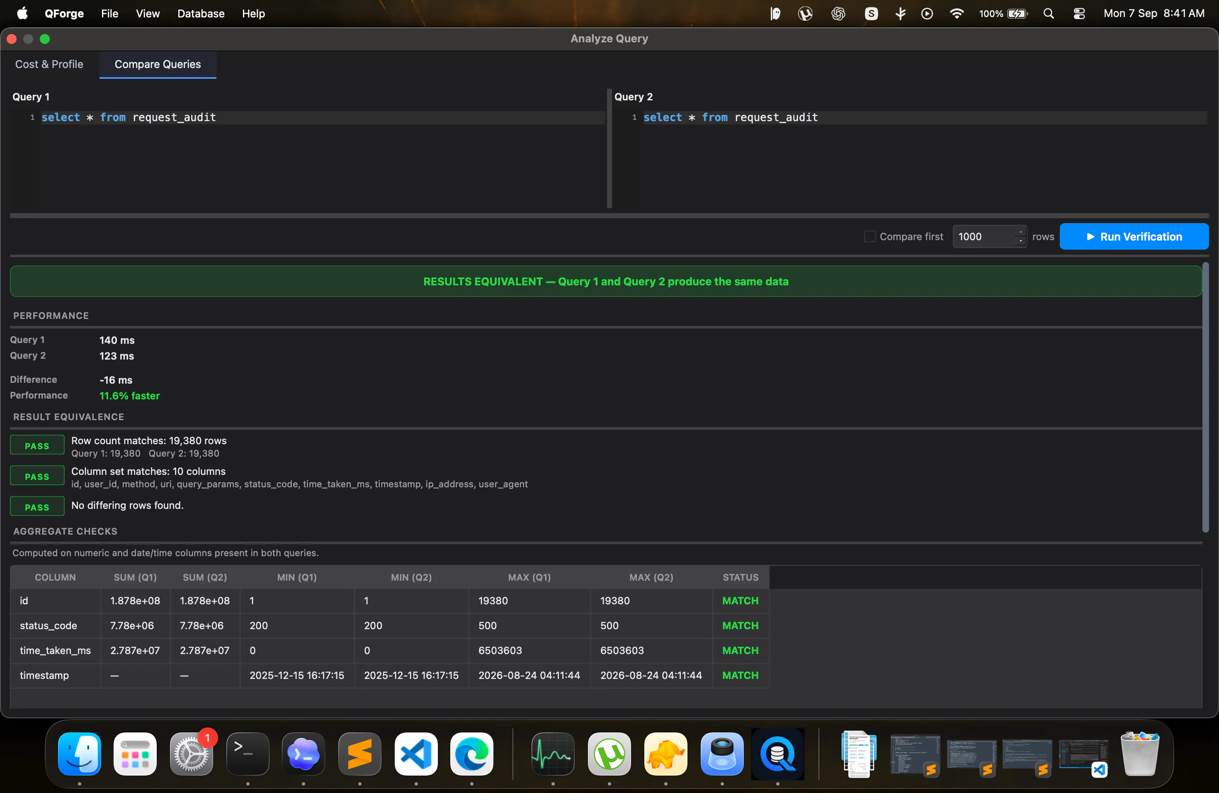Screen dimensions: 1219x793
Task: Click the SUM (Q1) column header
Action: pyautogui.click(x=135, y=577)
